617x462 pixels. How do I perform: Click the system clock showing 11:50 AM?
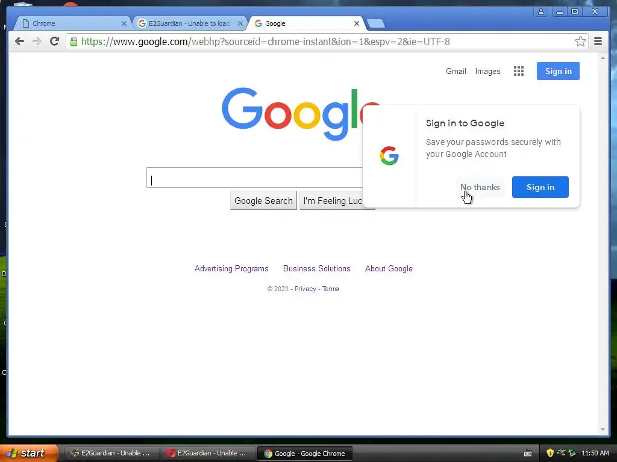tap(595, 453)
